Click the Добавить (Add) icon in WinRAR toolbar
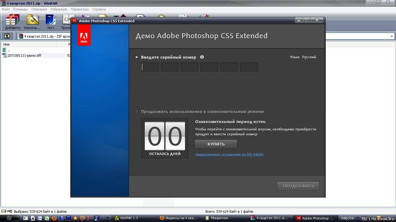Viewport: 396px width, 222px height. coord(13,20)
